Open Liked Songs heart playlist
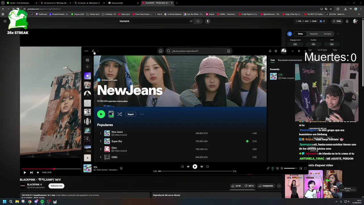 coord(87,76)
